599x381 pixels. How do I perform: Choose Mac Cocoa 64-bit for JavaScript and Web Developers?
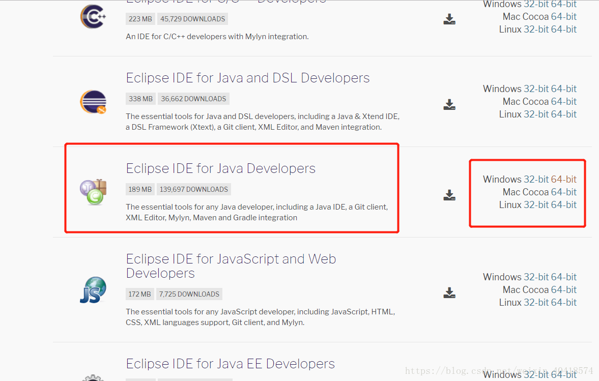[x=563, y=290]
